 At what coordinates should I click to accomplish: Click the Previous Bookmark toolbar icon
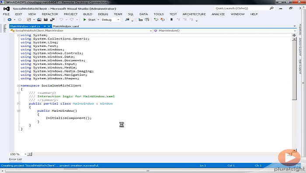point(178,20)
